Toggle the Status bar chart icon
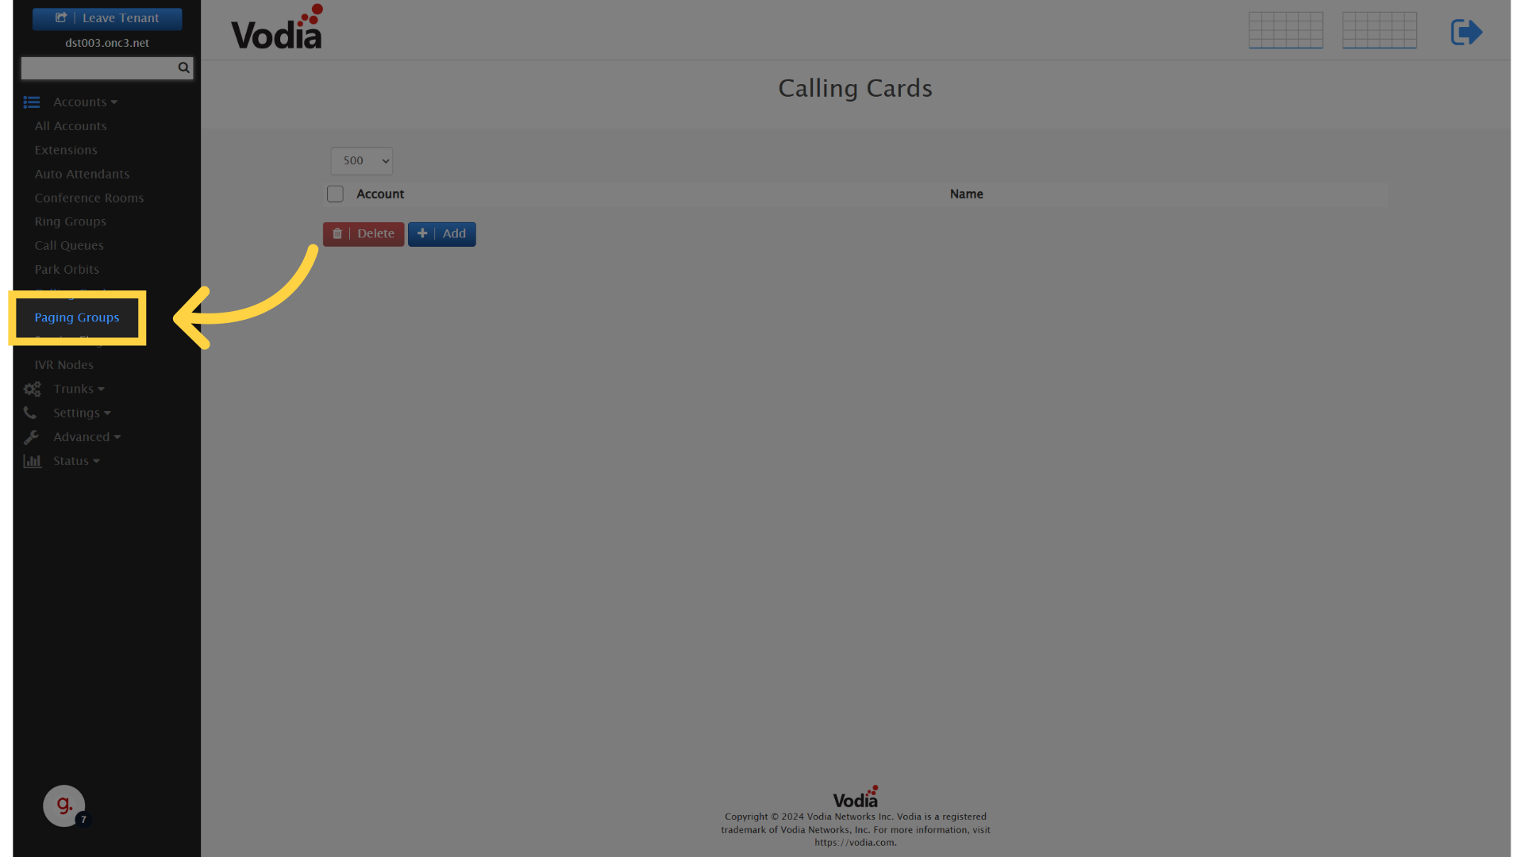This screenshot has width=1524, height=857. tap(33, 460)
